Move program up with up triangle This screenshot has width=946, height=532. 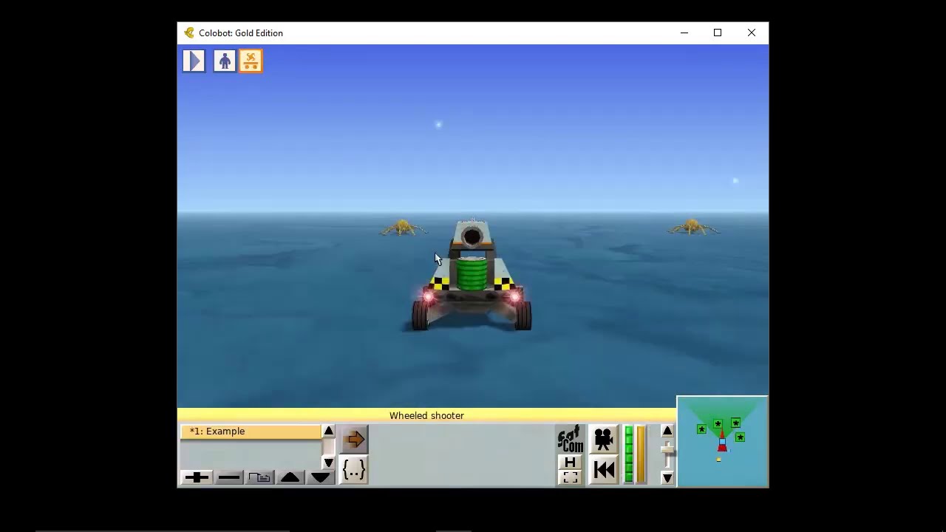(x=290, y=477)
